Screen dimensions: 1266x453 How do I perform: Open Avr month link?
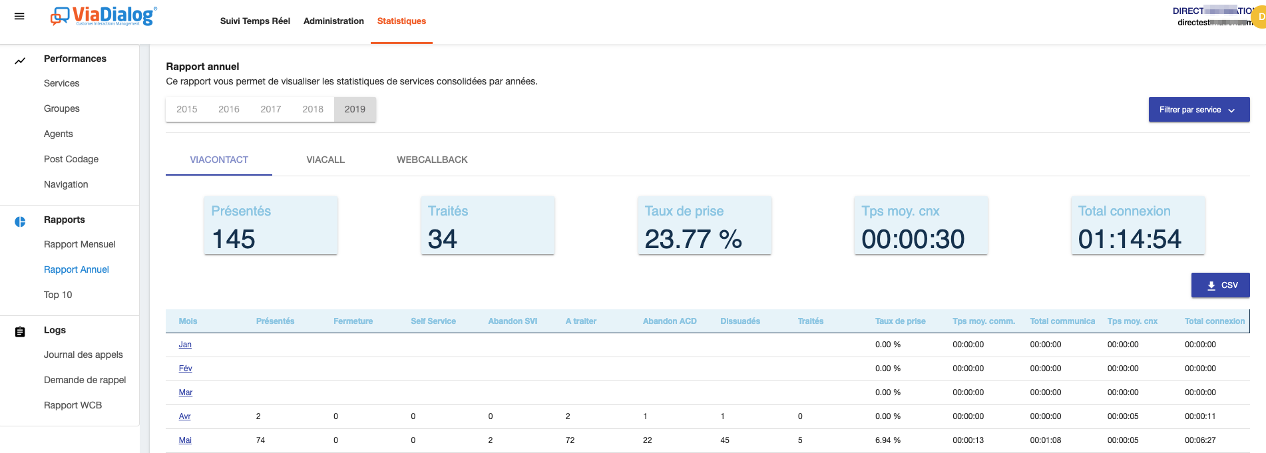tap(184, 416)
